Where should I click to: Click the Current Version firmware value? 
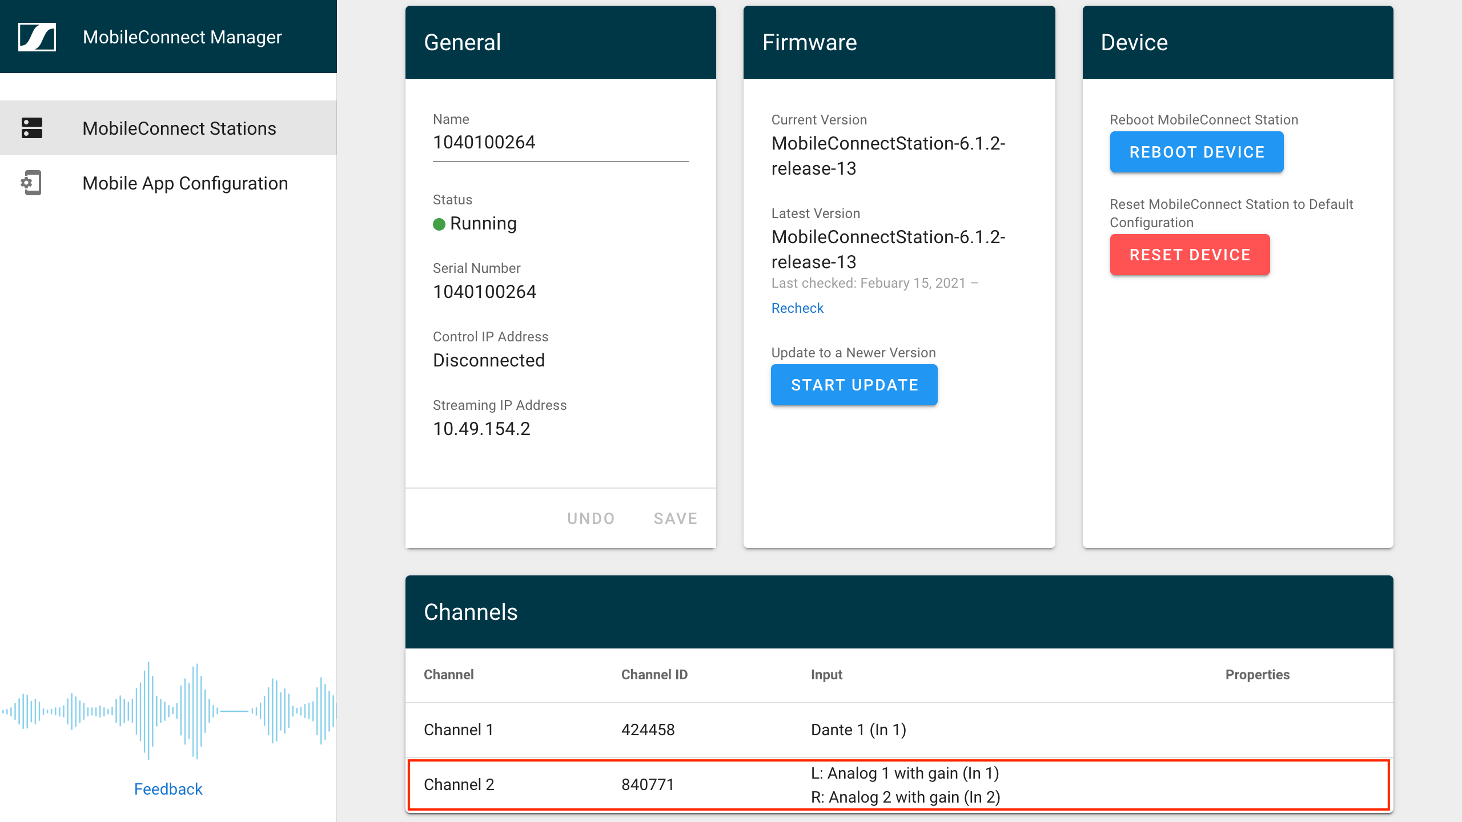pyautogui.click(x=888, y=156)
